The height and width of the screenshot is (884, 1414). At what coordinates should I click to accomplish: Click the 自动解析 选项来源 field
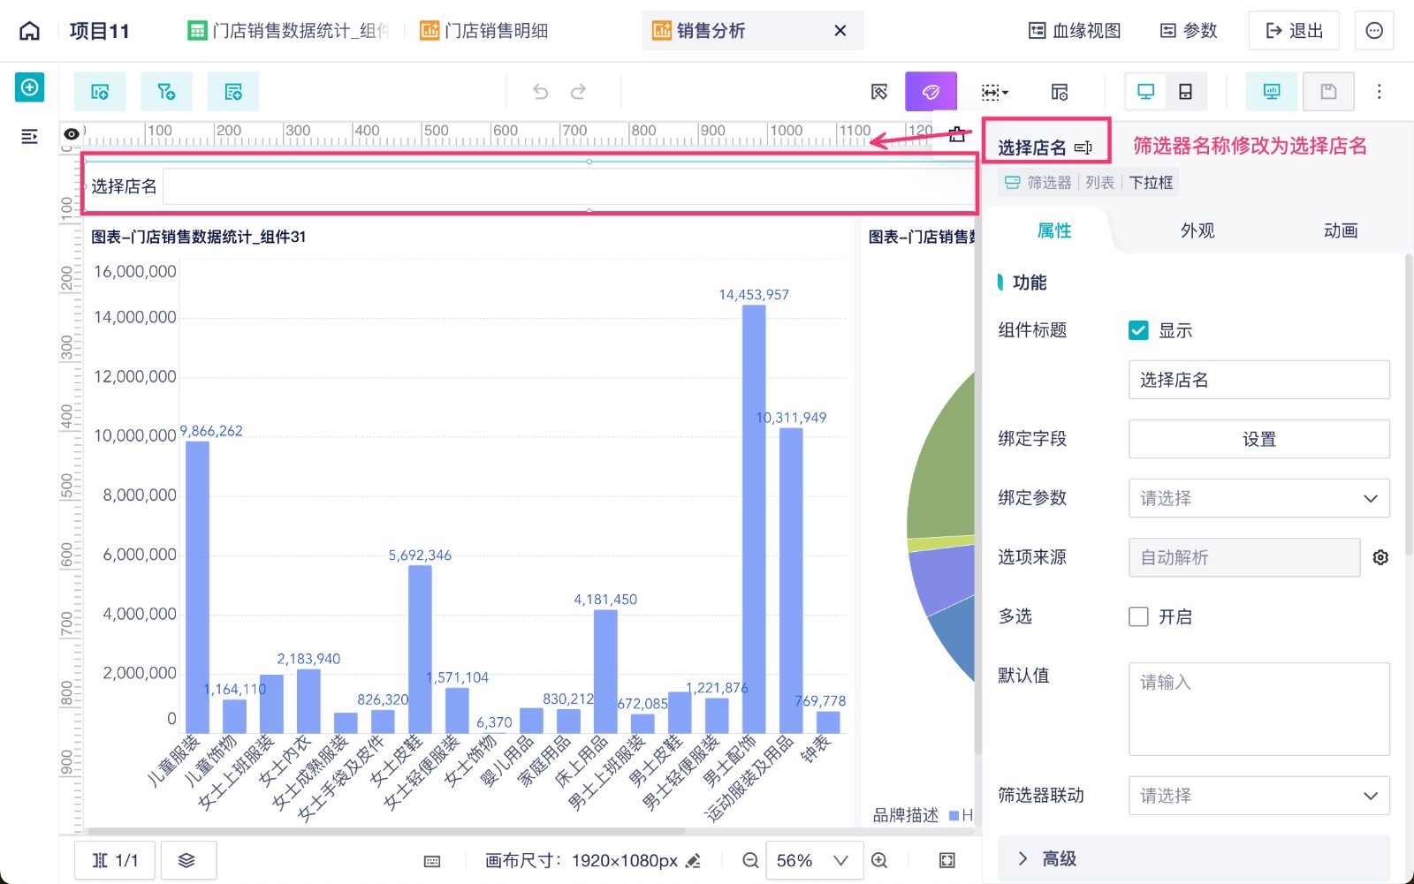tap(1243, 557)
